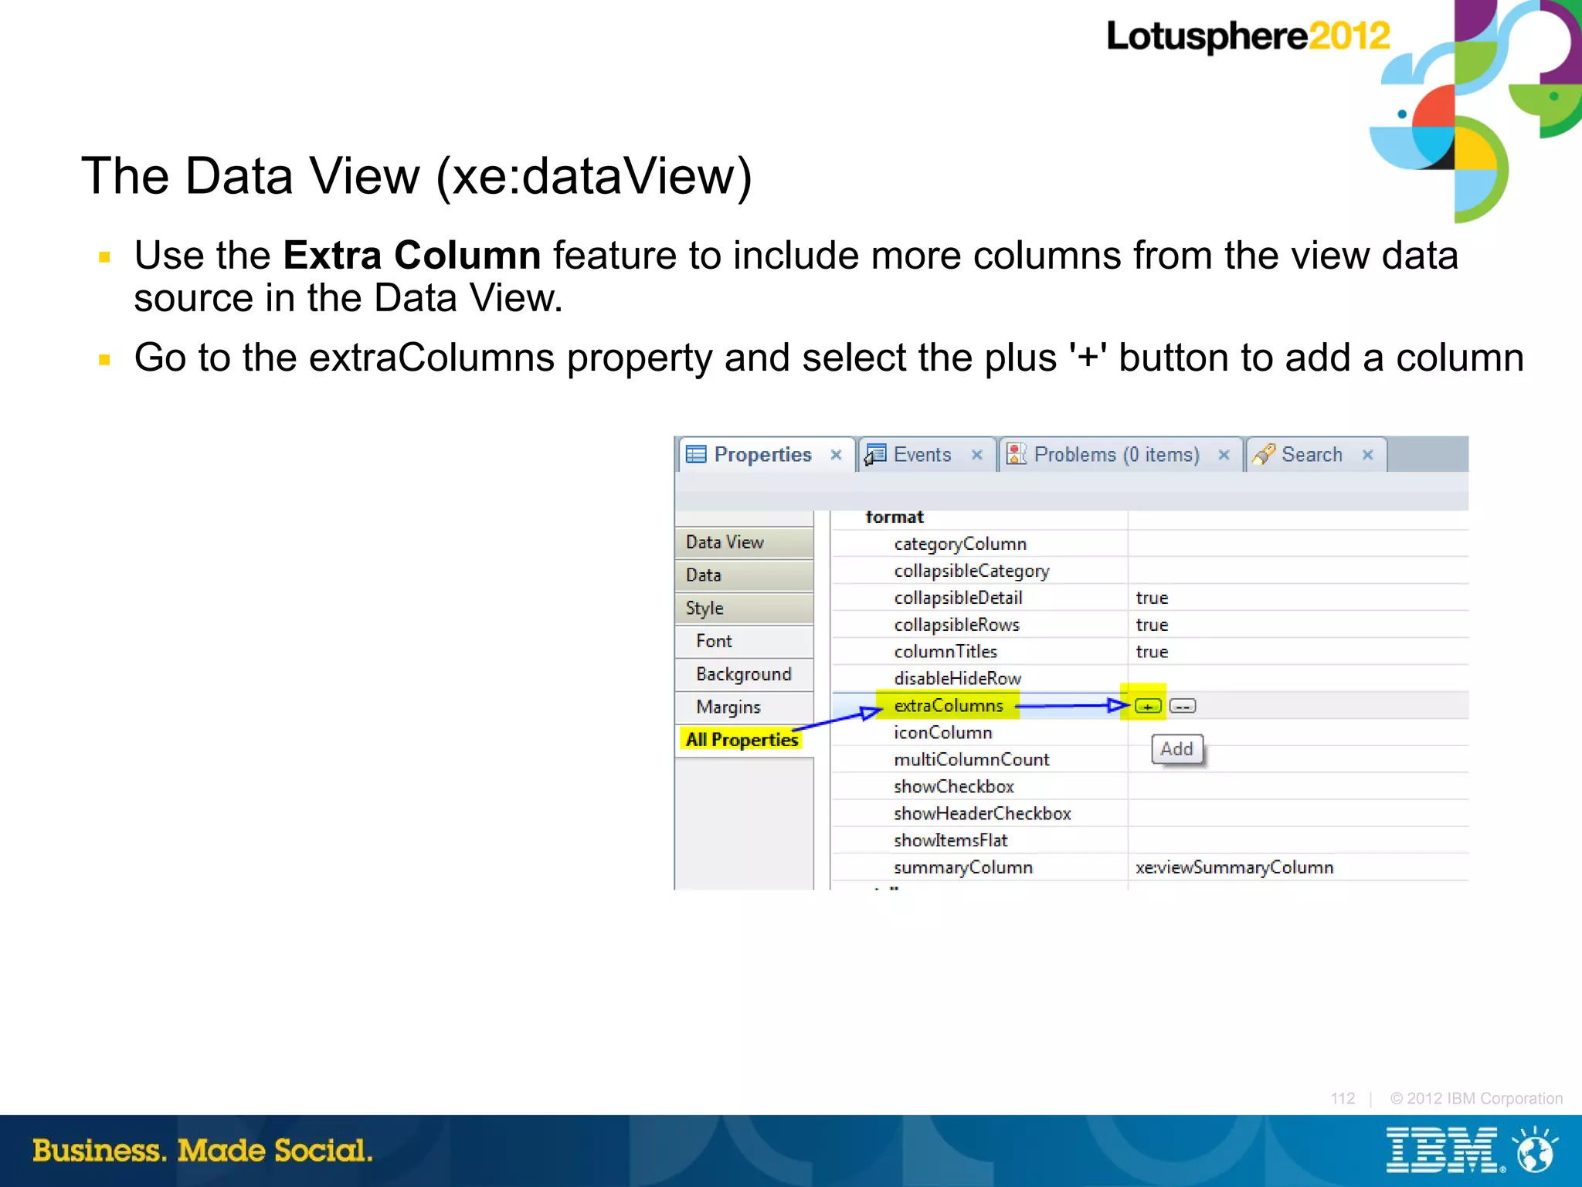
Task: Select the extraColumns property
Action: point(949,706)
